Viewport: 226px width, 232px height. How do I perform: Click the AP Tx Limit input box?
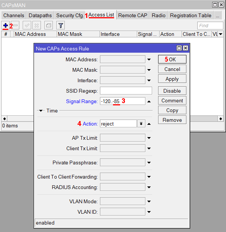point(123,138)
